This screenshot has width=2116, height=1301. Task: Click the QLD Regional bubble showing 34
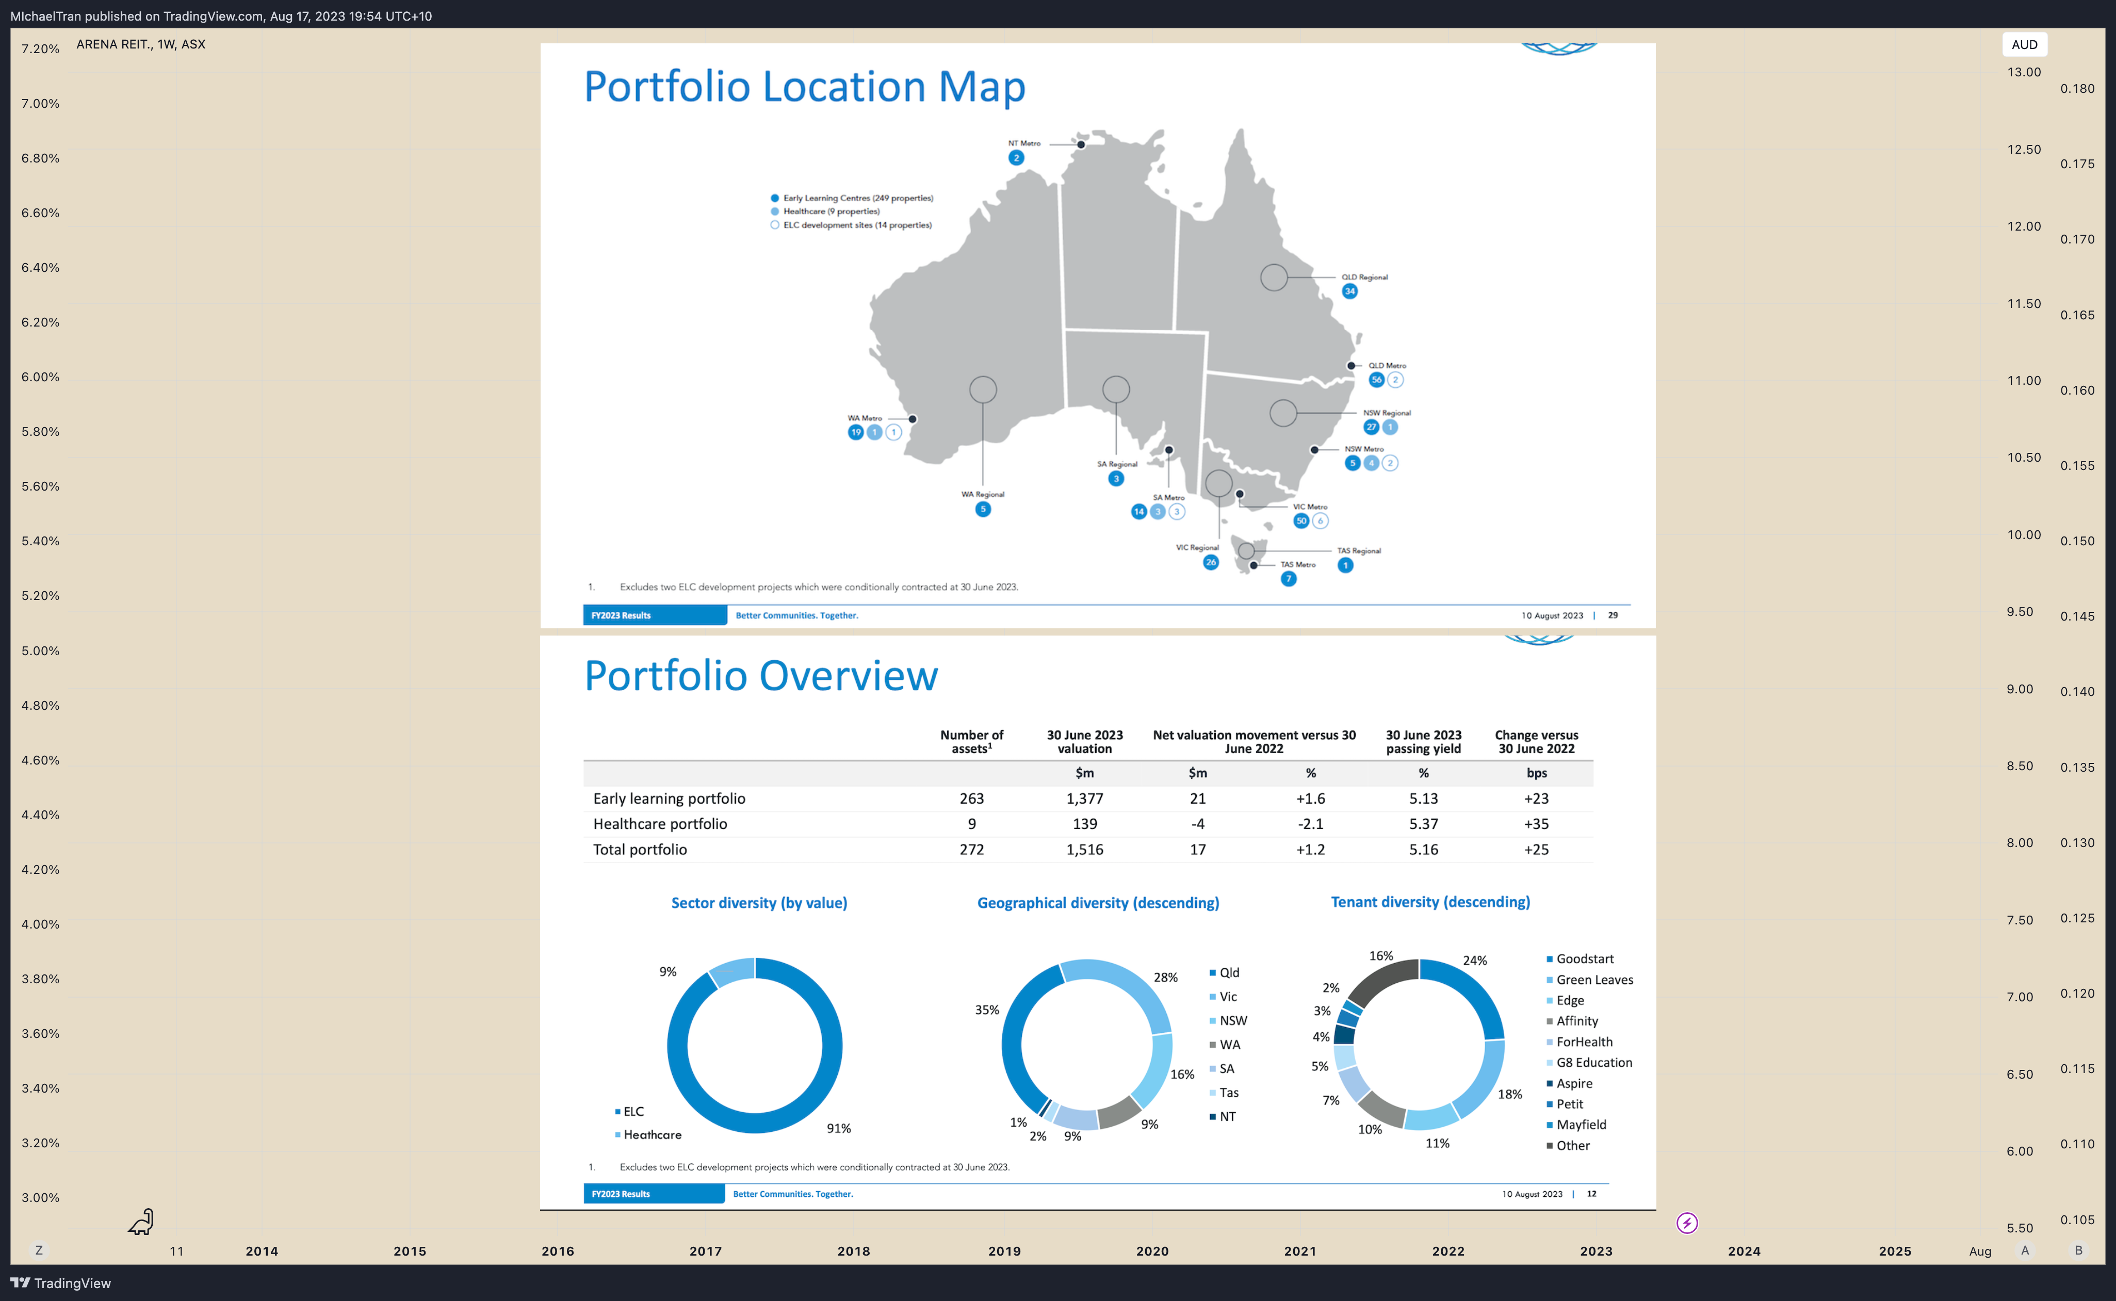tap(1349, 291)
